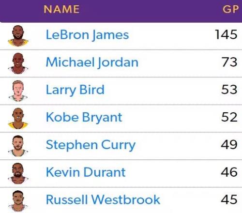Screen dimensions: 242x213
Task: Click Larry Bird avatar icon
Action: pos(18,91)
